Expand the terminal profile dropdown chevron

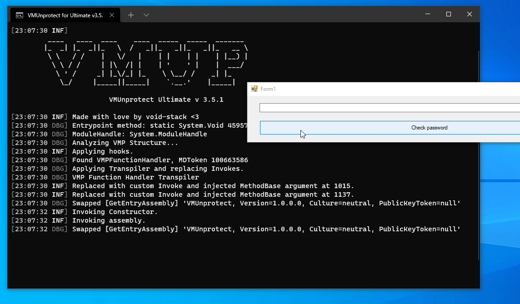146,15
